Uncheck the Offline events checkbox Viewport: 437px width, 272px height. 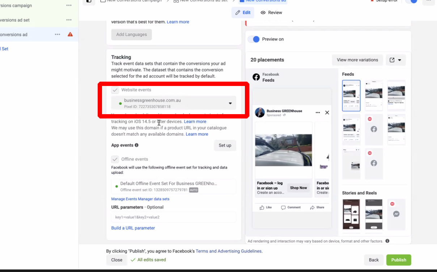[115, 159]
